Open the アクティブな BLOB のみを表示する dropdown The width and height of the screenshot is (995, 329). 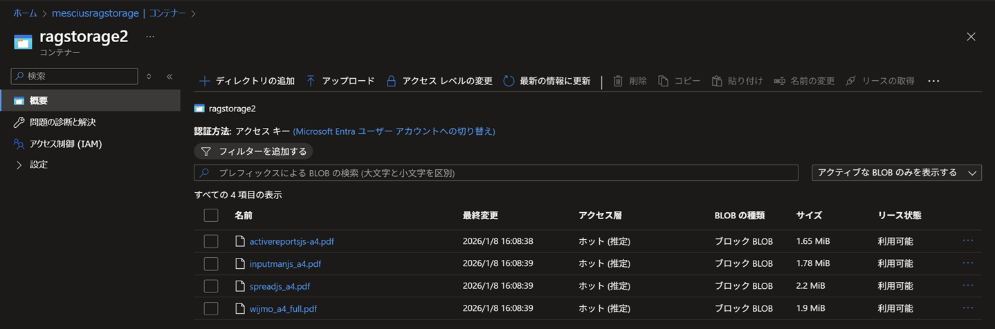click(896, 173)
